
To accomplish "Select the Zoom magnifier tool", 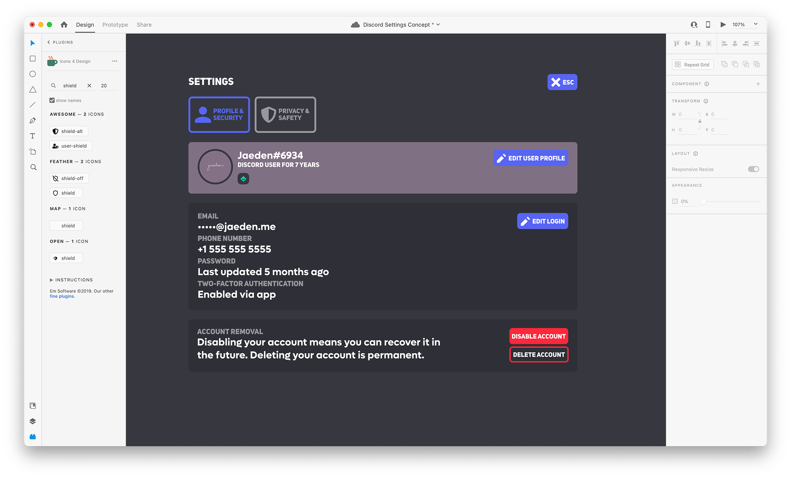I will point(33,167).
